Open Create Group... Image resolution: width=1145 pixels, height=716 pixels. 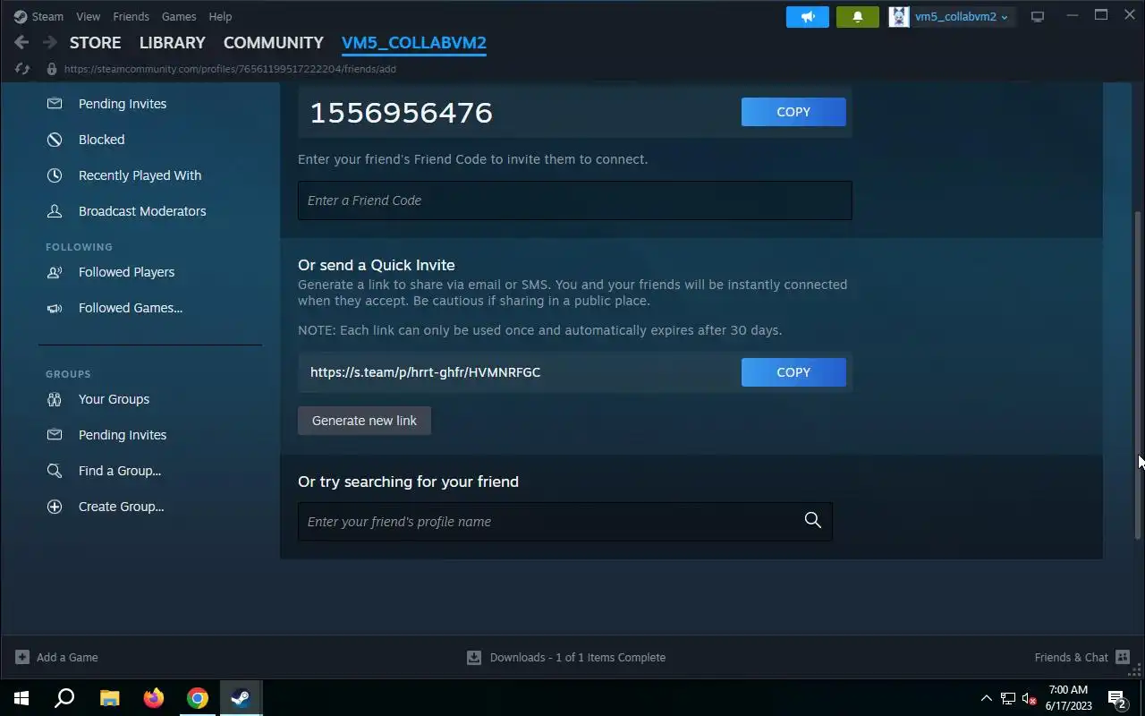pos(121,507)
